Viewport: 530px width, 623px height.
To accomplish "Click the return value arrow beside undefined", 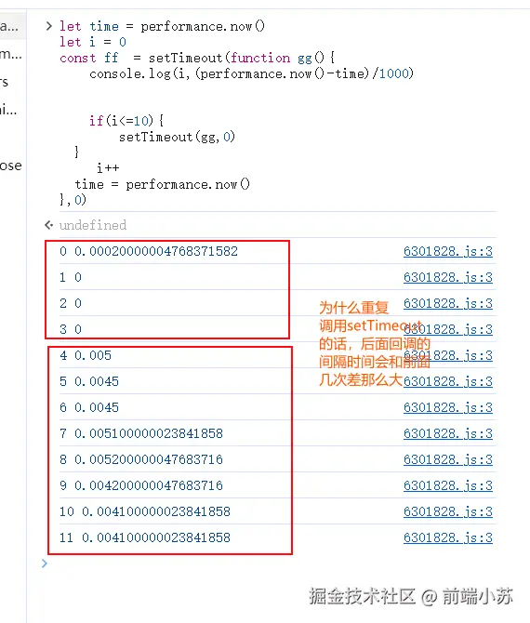I will click(49, 225).
